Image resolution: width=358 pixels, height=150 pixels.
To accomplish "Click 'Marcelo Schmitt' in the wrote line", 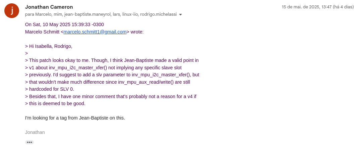I will 42,32.
